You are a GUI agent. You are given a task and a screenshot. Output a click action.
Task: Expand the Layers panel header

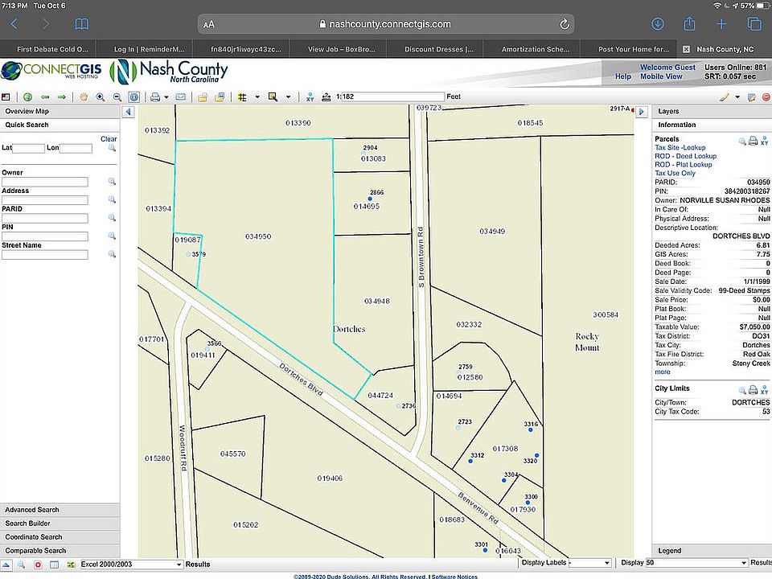712,111
